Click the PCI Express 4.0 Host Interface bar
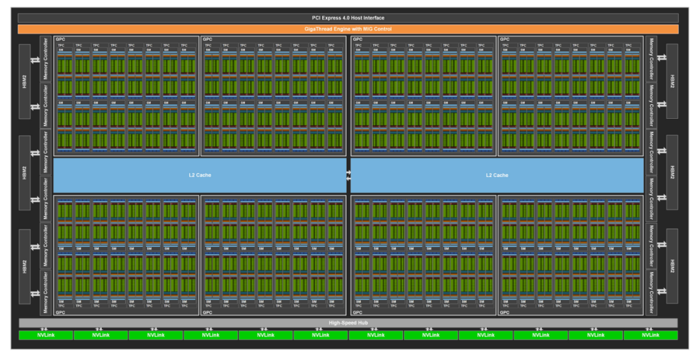The image size is (700, 351). pos(348,18)
